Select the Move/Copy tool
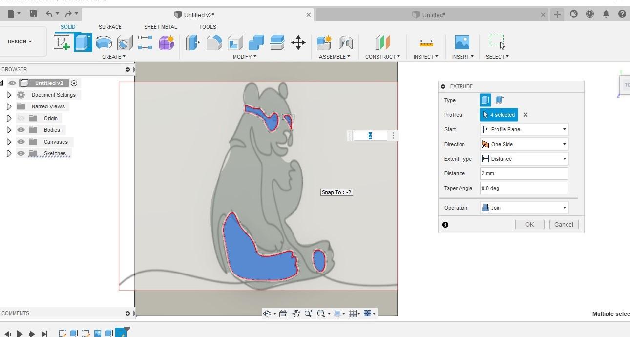 coord(298,42)
